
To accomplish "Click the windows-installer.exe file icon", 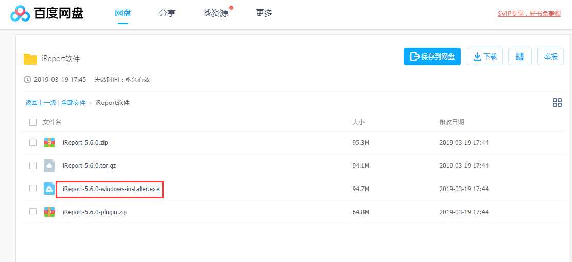I will (x=49, y=189).
